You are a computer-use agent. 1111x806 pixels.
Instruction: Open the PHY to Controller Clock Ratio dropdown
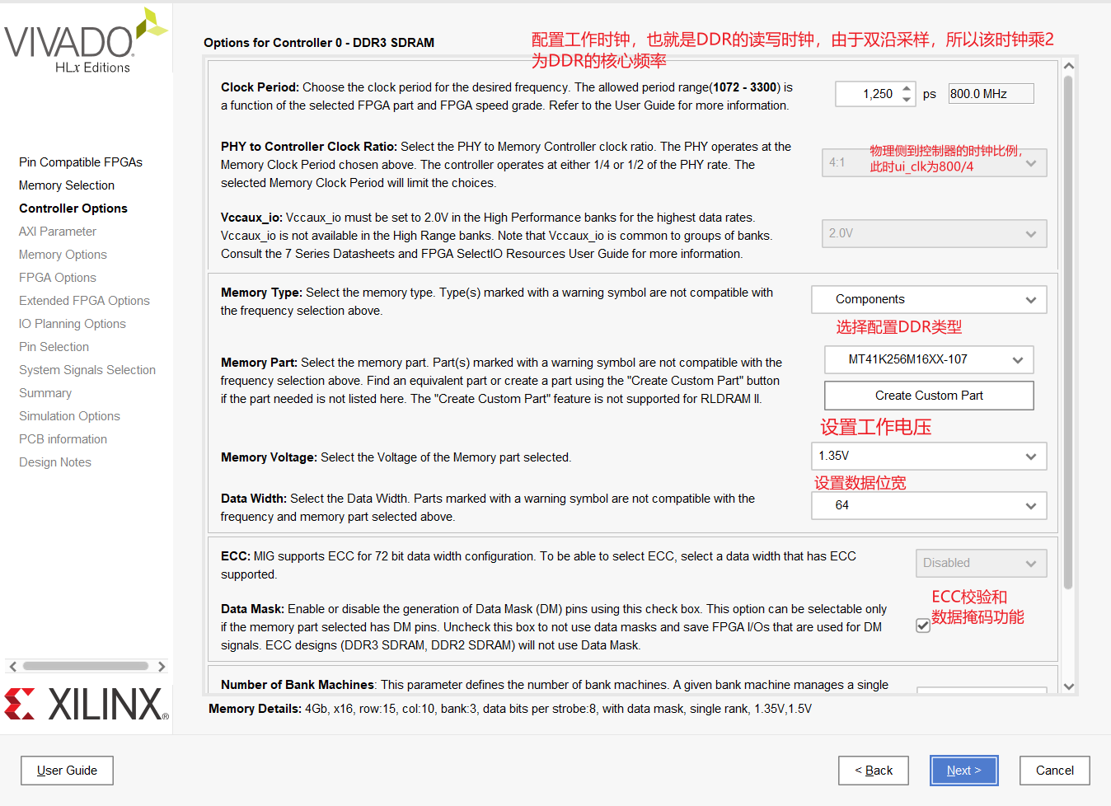[x=935, y=162]
